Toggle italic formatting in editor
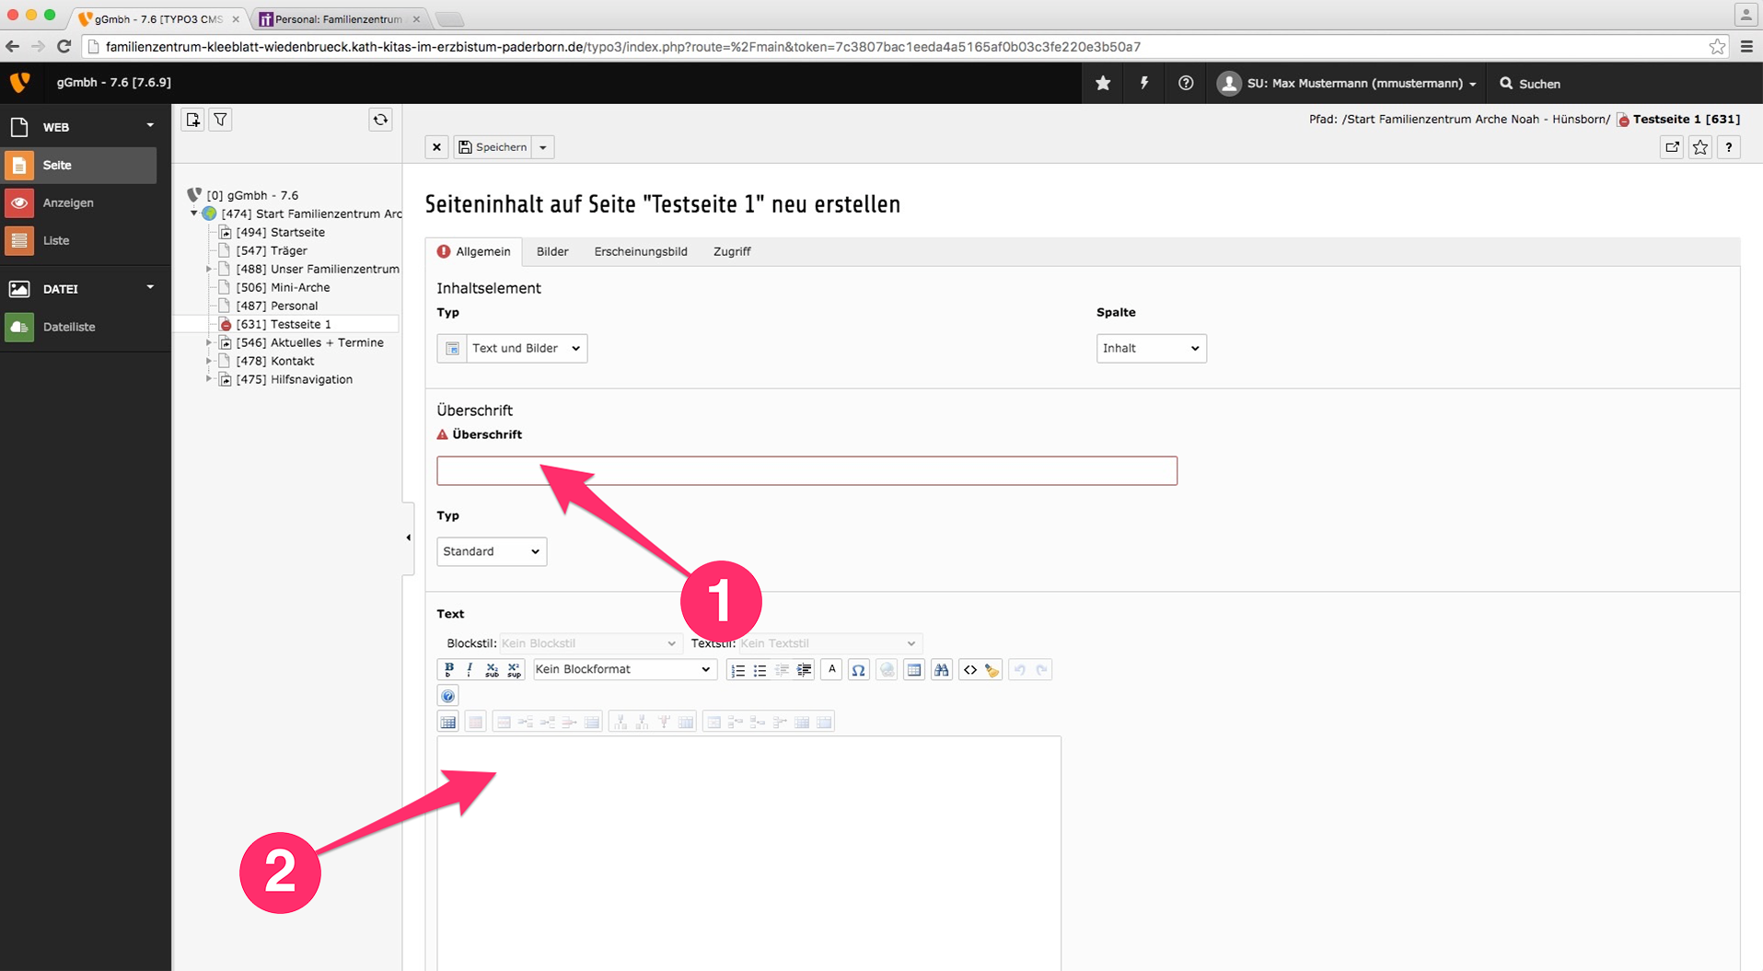Viewport: 1763px width, 971px height. [470, 669]
